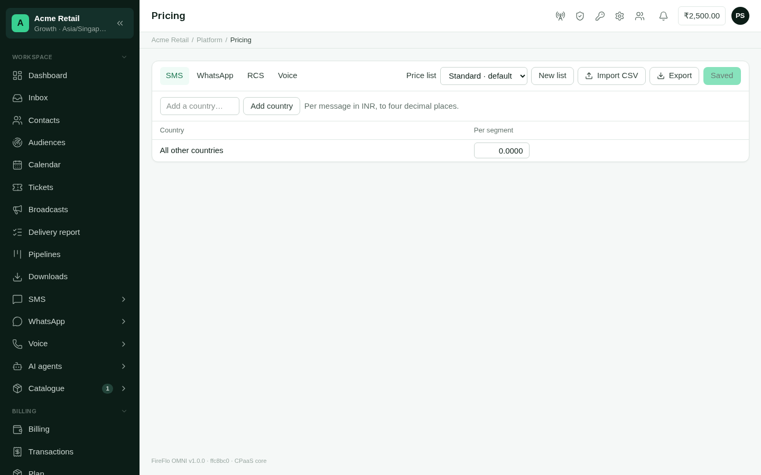Collapse the Billing section header
This screenshot has height=475, width=761.
tap(70, 411)
